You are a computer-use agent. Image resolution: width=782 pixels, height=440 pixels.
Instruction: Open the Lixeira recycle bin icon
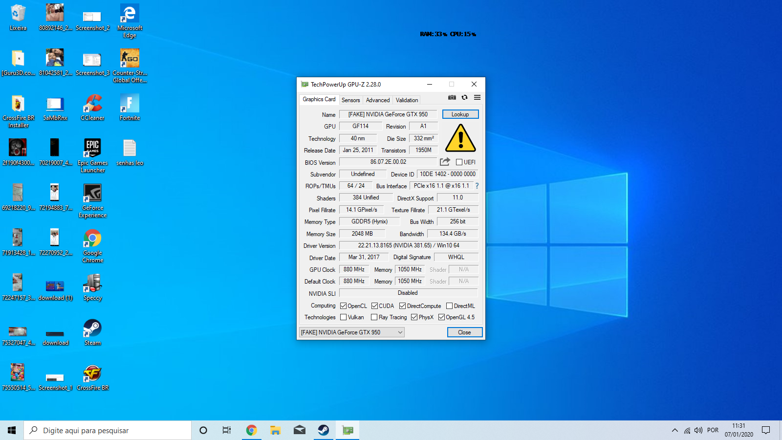coord(18,18)
